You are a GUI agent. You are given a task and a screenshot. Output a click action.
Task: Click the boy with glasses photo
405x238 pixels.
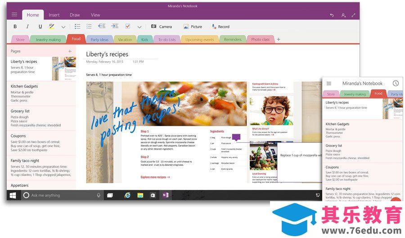click(271, 111)
